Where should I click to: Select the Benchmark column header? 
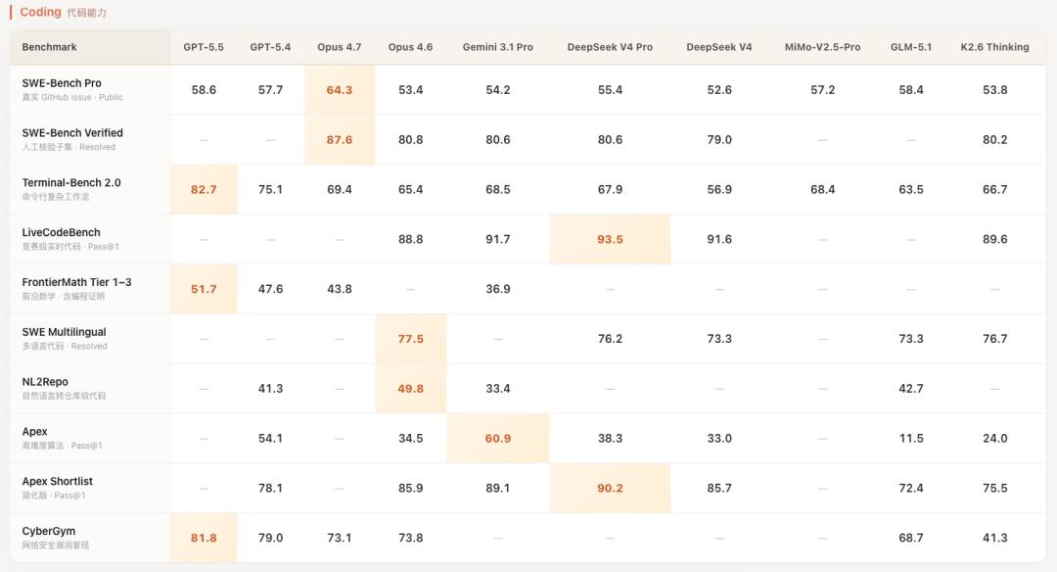pos(50,47)
